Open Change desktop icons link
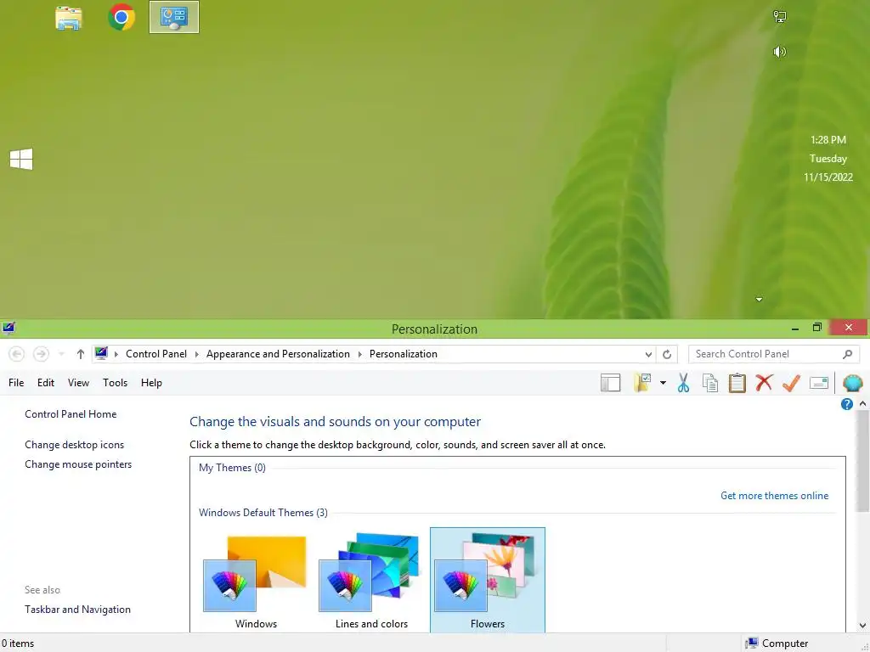The width and height of the screenshot is (870, 652). pyautogui.click(x=75, y=445)
